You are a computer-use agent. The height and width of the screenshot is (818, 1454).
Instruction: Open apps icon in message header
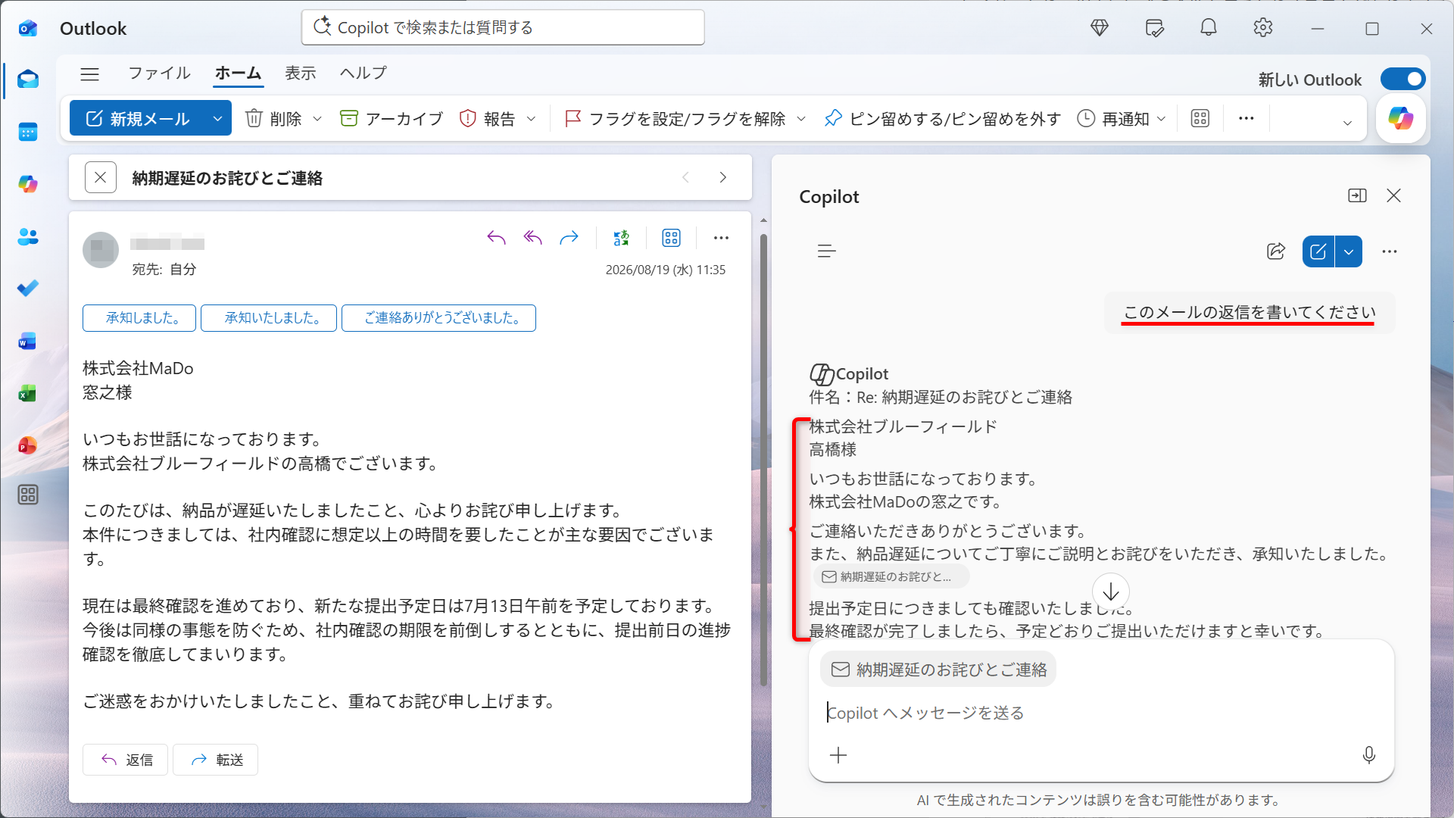[x=671, y=239]
